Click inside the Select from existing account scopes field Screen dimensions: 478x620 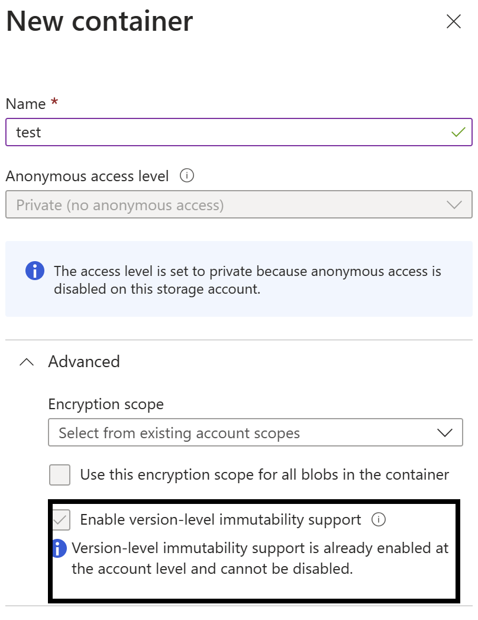[237, 432]
